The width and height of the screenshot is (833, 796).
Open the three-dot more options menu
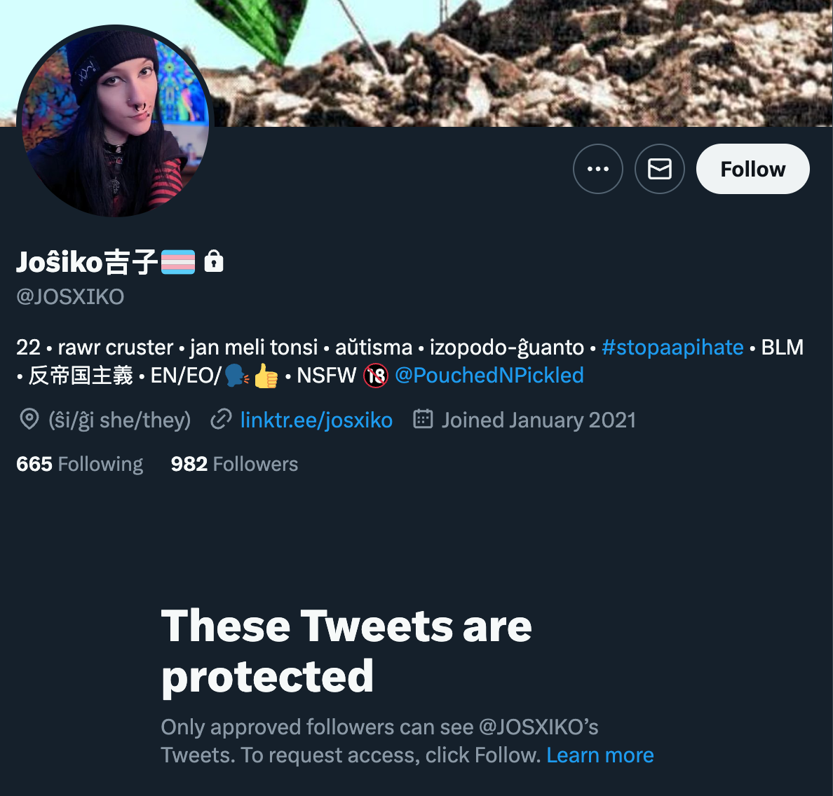[597, 169]
